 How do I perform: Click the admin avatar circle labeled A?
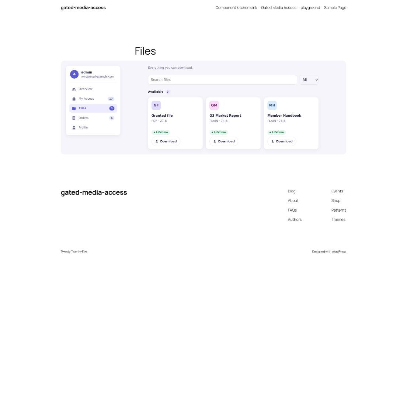pyautogui.click(x=74, y=74)
